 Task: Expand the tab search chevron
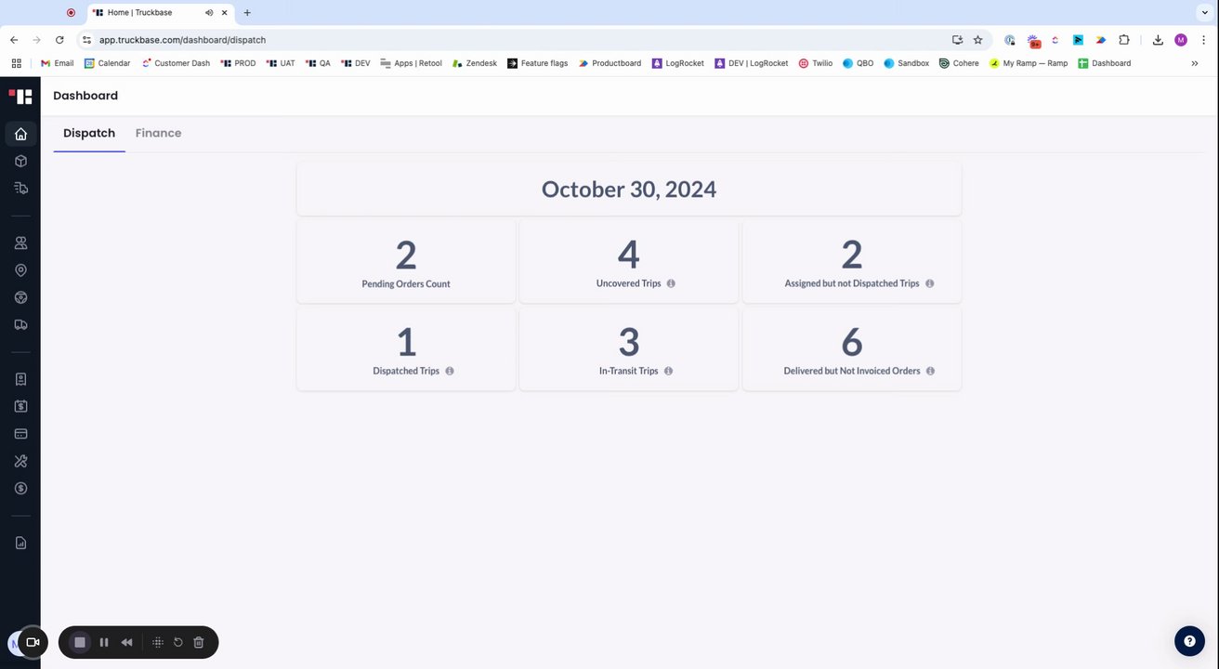1204,12
